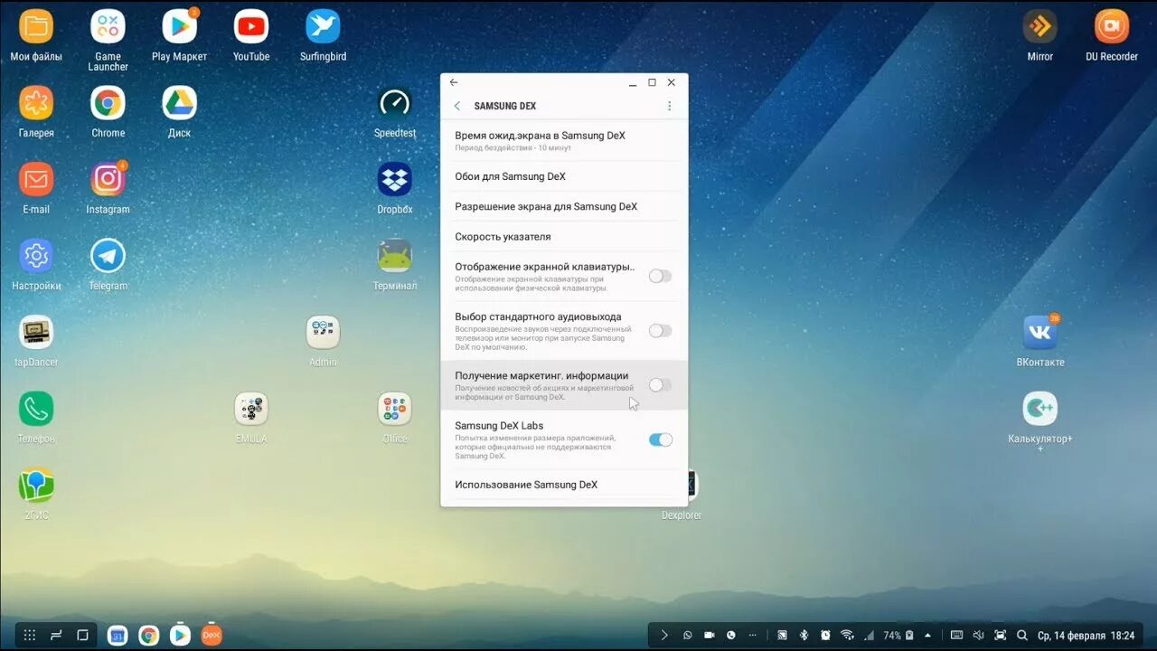Launch ВКонтакте desktop icon
The width and height of the screenshot is (1157, 651).
pos(1039,333)
